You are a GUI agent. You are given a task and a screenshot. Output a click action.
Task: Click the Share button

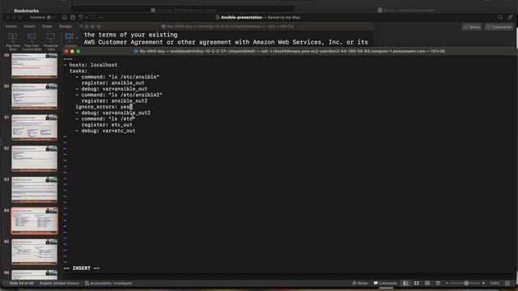[472, 27]
